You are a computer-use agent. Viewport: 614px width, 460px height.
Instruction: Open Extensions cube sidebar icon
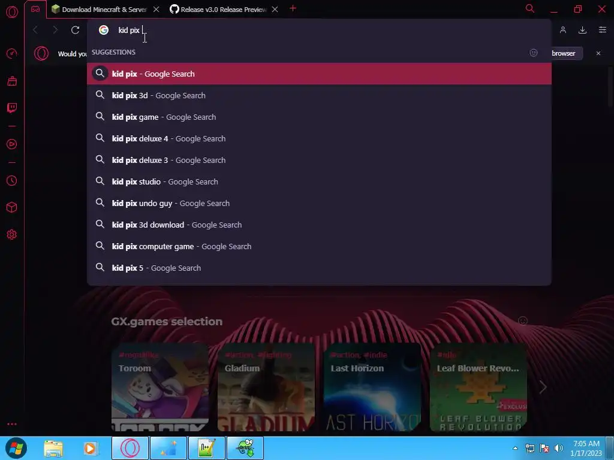[x=12, y=207]
